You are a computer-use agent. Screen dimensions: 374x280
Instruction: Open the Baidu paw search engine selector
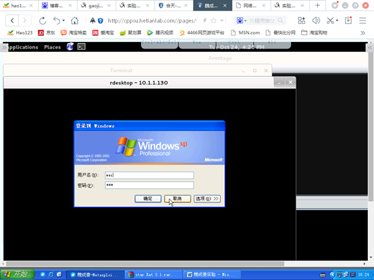tap(241, 21)
